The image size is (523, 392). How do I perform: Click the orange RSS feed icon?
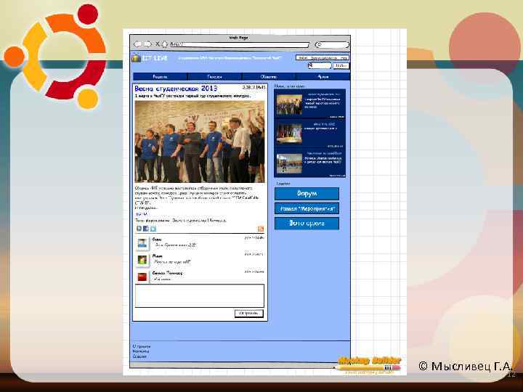coord(261,229)
